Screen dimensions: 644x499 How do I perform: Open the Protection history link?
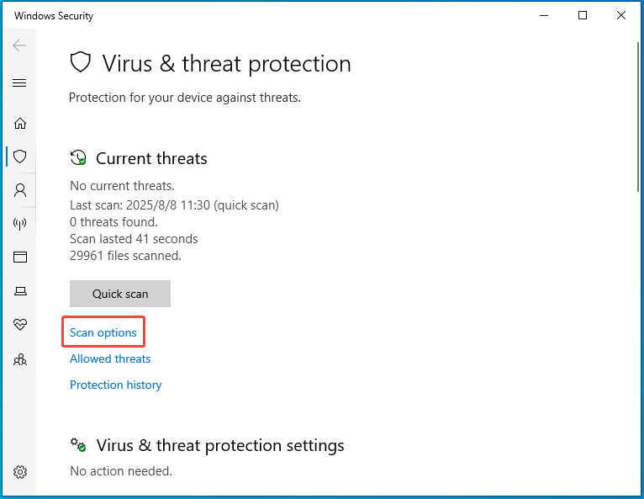pos(116,385)
